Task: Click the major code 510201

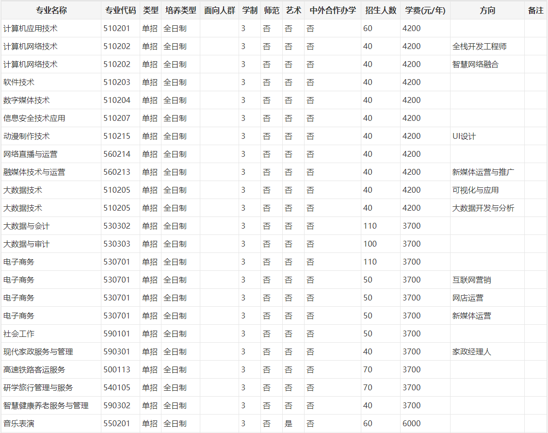Action: [117, 28]
